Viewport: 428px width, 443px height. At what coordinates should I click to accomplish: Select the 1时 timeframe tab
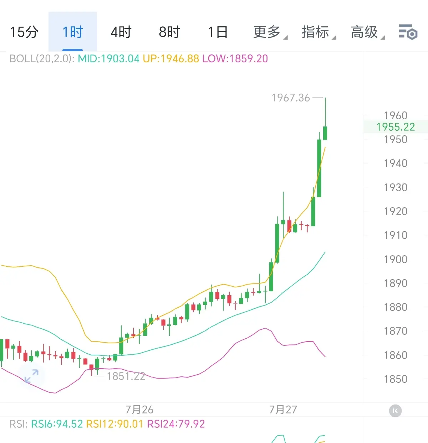[73, 32]
